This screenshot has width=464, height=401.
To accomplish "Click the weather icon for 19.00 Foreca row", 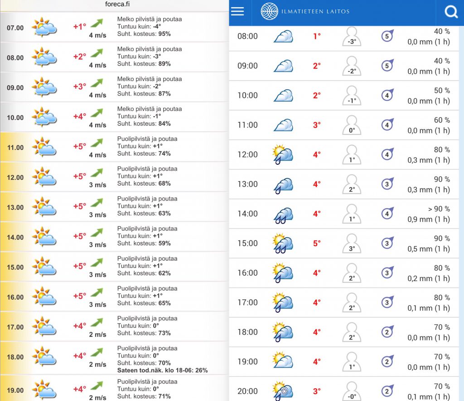I will click(x=44, y=390).
